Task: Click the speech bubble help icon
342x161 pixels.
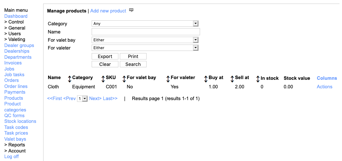Action: point(131,10)
